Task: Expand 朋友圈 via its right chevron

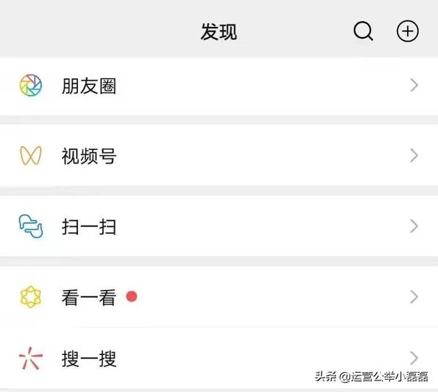Action: tap(414, 86)
